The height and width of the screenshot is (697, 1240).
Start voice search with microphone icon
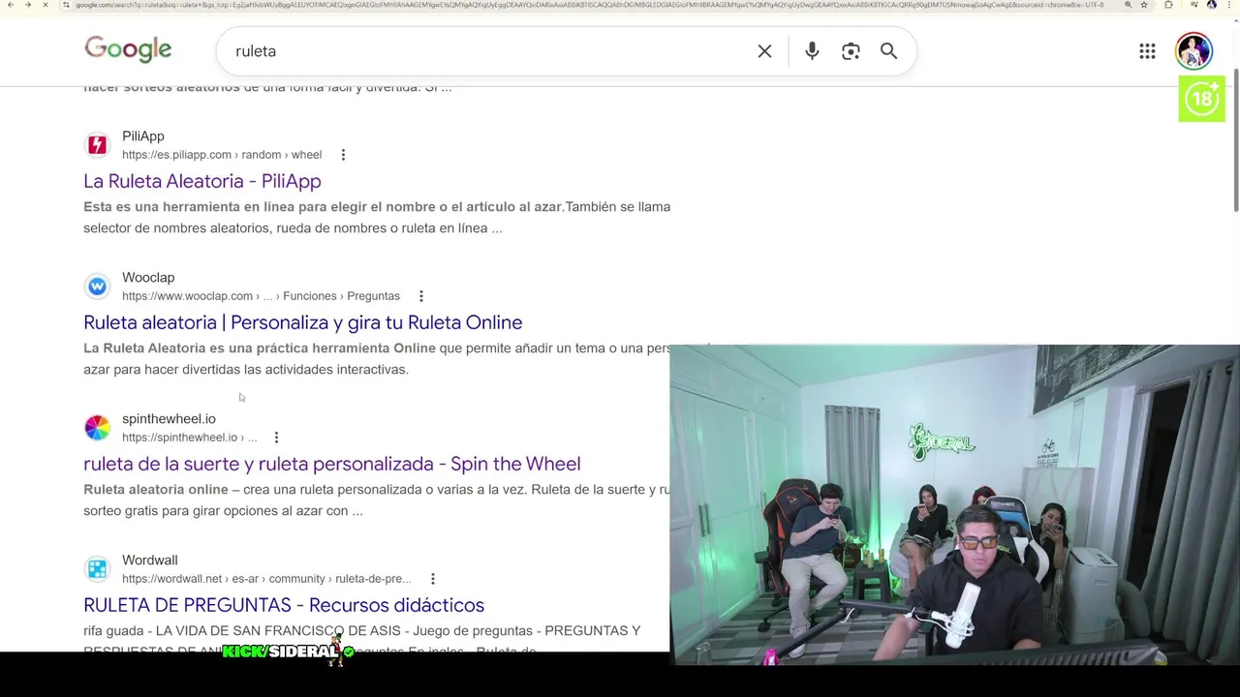coord(812,51)
